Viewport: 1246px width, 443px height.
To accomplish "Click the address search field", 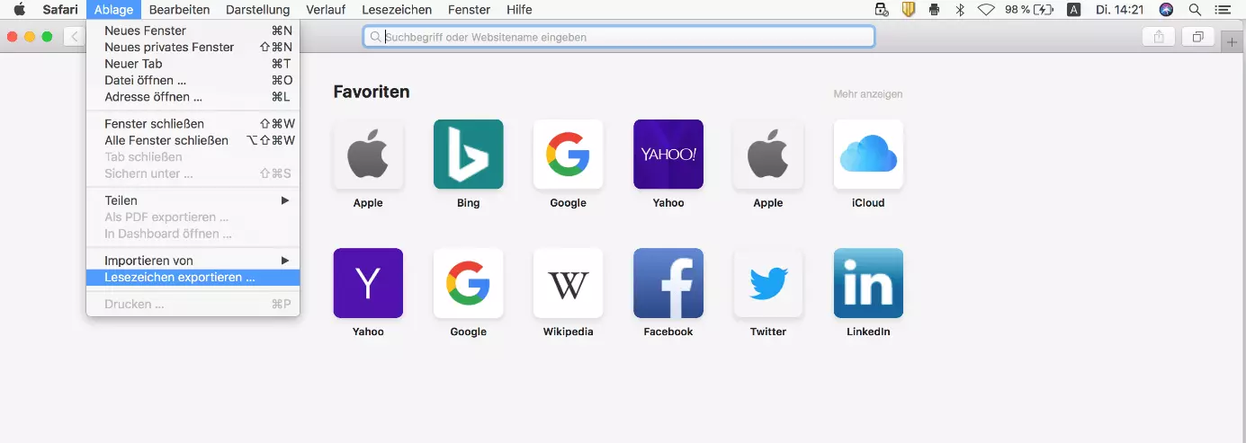I will (x=619, y=37).
